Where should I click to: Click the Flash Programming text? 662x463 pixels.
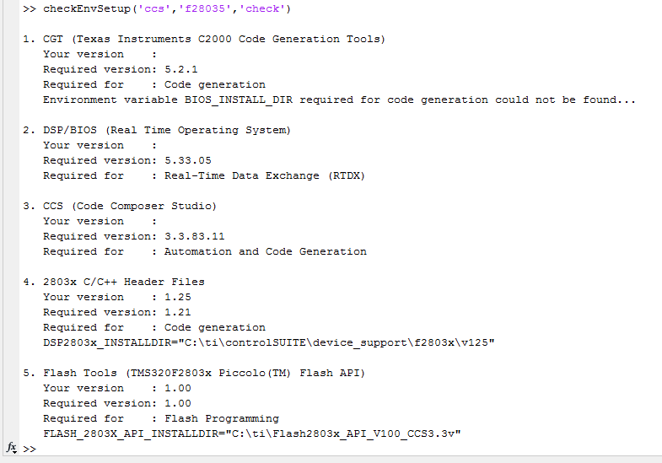[221, 418]
